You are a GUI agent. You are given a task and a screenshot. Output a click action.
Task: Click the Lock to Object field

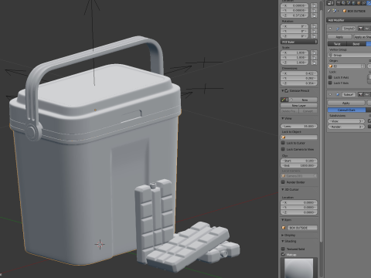coord(299,137)
